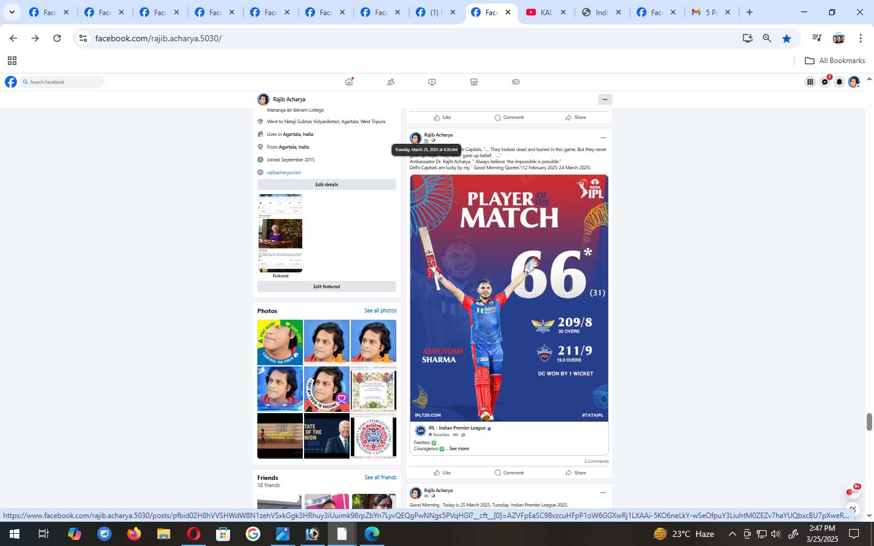Show hidden system tray icons
Image resolution: width=874 pixels, height=546 pixels.
(732, 534)
